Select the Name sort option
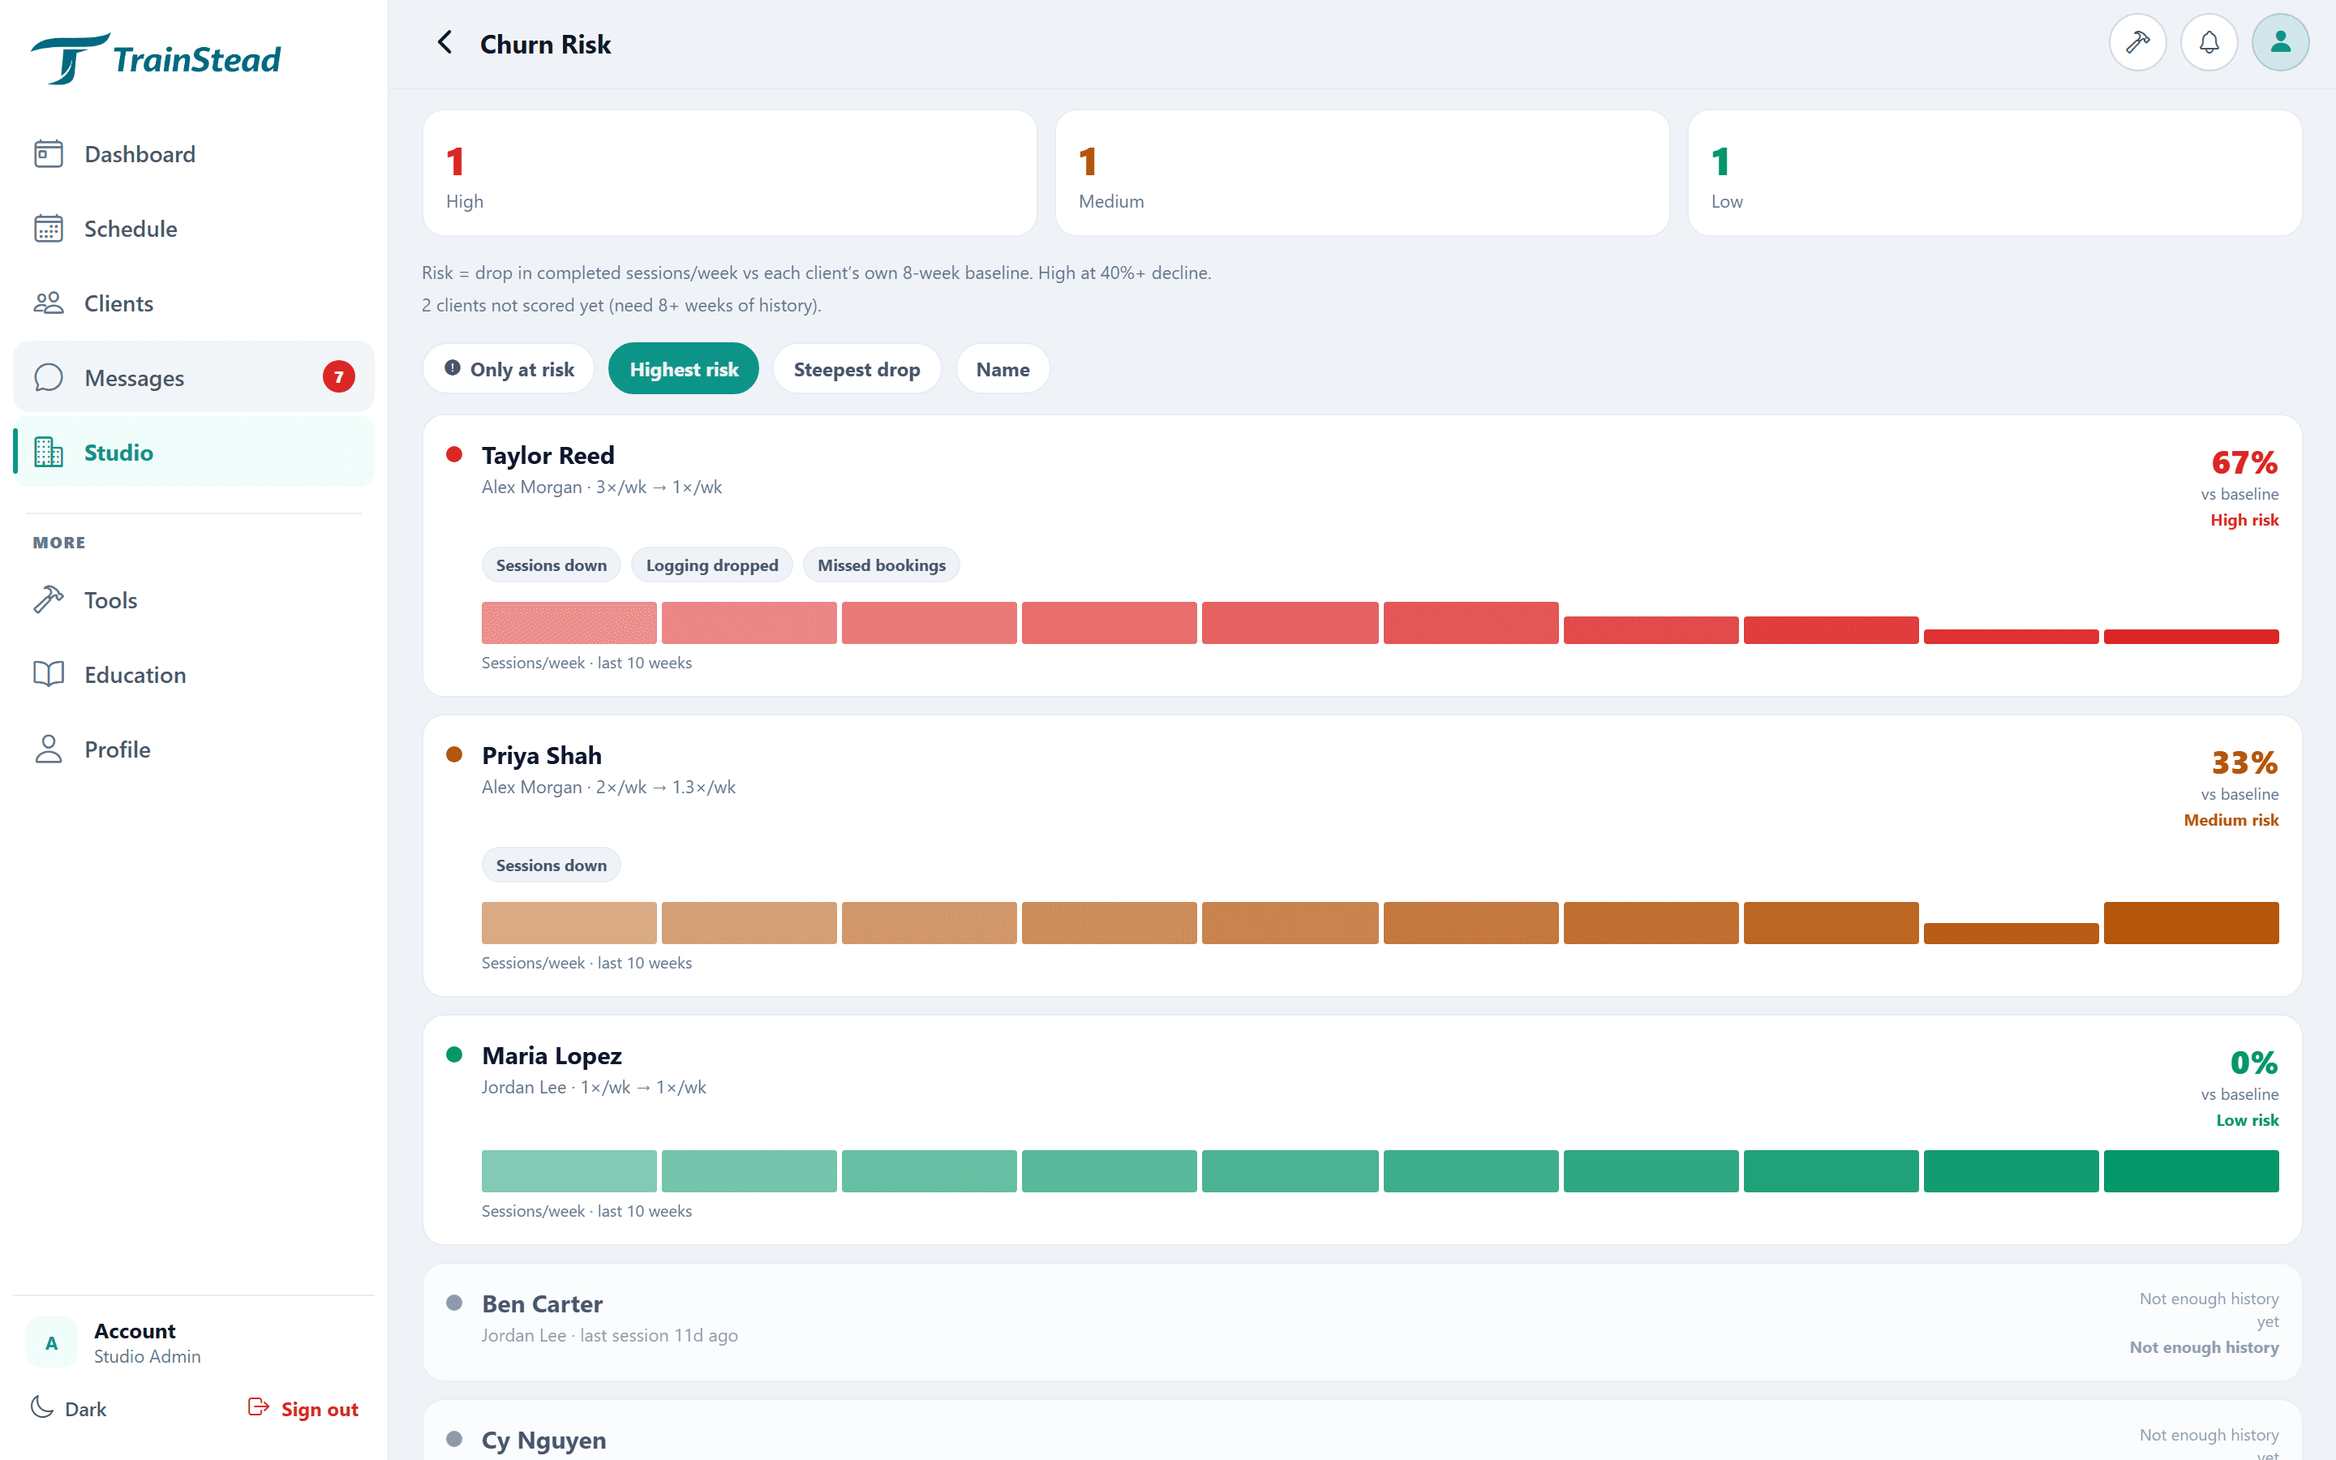 1002,369
